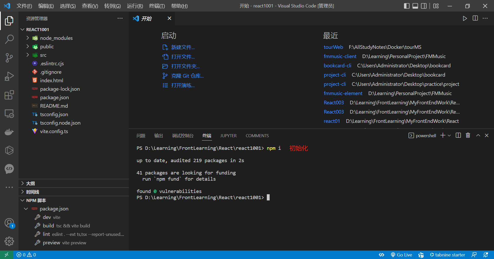This screenshot has width=494, height=259.
Task: Close the 开始 welcome tab
Action: (169, 18)
